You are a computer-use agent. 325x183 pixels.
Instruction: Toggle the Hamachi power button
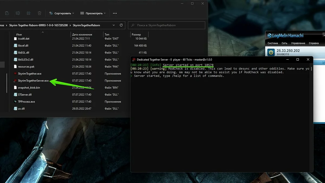point(271,52)
